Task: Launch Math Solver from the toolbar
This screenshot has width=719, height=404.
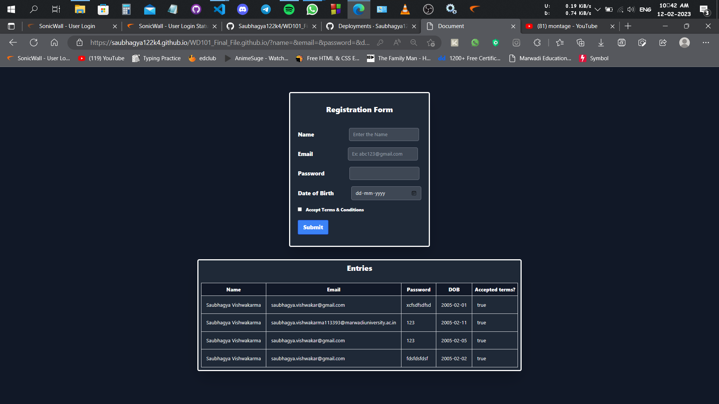Action: click(622, 43)
